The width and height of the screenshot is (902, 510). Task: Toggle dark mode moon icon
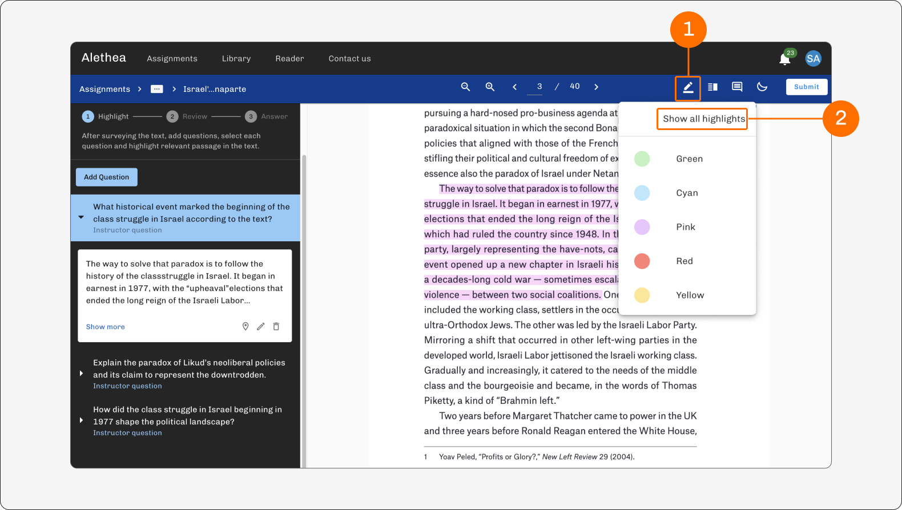pyautogui.click(x=762, y=87)
